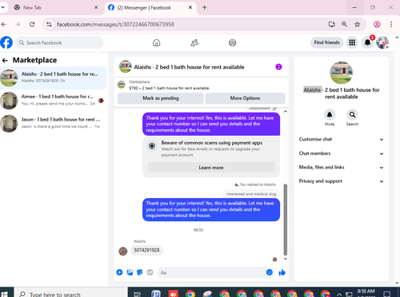Choose a GIF using the GIF icon
Image resolution: width=400 pixels, height=297 pixels.
tap(150, 272)
